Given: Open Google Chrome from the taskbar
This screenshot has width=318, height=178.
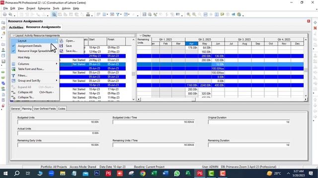Looking at the screenshot, I should (143, 174).
